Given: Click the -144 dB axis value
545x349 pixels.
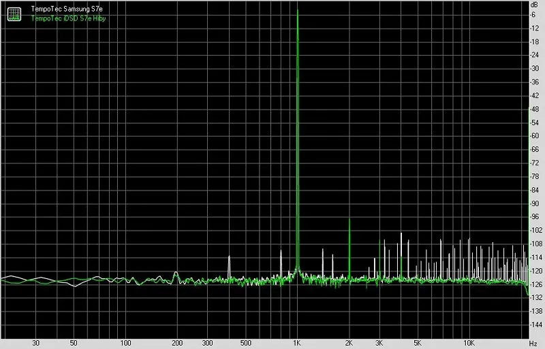Looking at the screenshot, I should tap(535, 325).
